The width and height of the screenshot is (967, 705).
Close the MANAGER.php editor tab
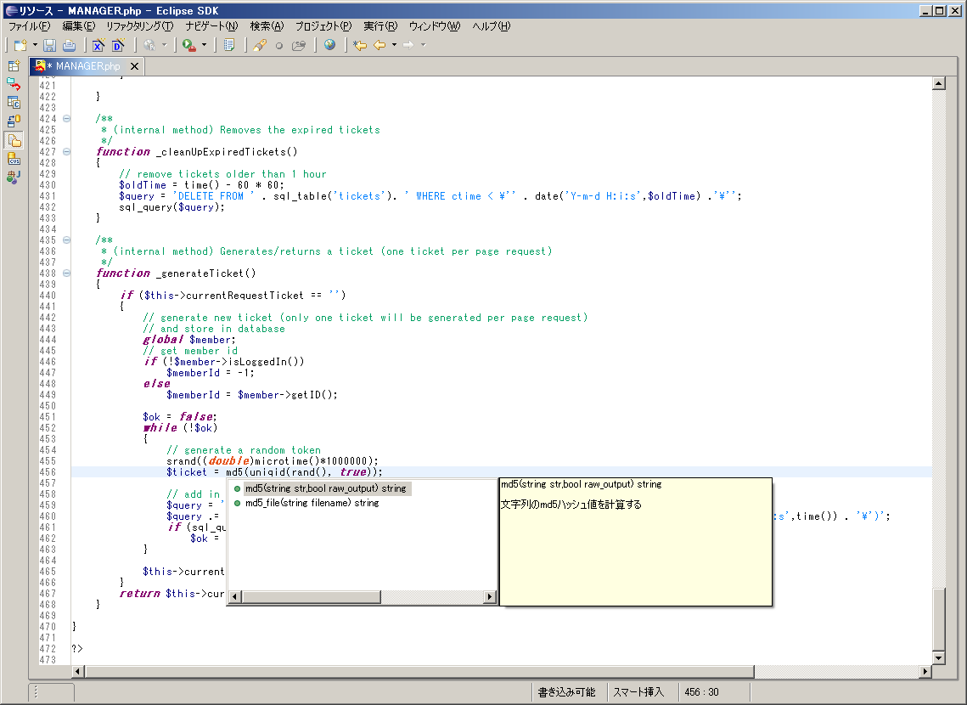click(134, 66)
